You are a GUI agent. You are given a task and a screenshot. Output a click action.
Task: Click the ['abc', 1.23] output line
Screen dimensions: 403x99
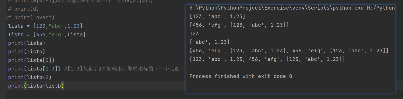(210, 42)
